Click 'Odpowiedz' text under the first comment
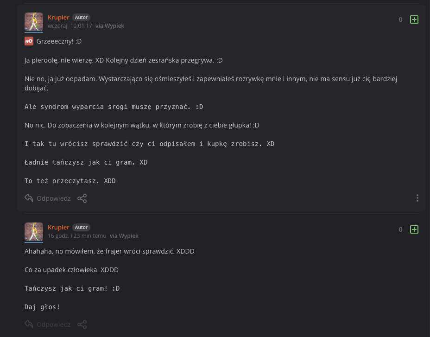The image size is (430, 337). [x=54, y=198]
